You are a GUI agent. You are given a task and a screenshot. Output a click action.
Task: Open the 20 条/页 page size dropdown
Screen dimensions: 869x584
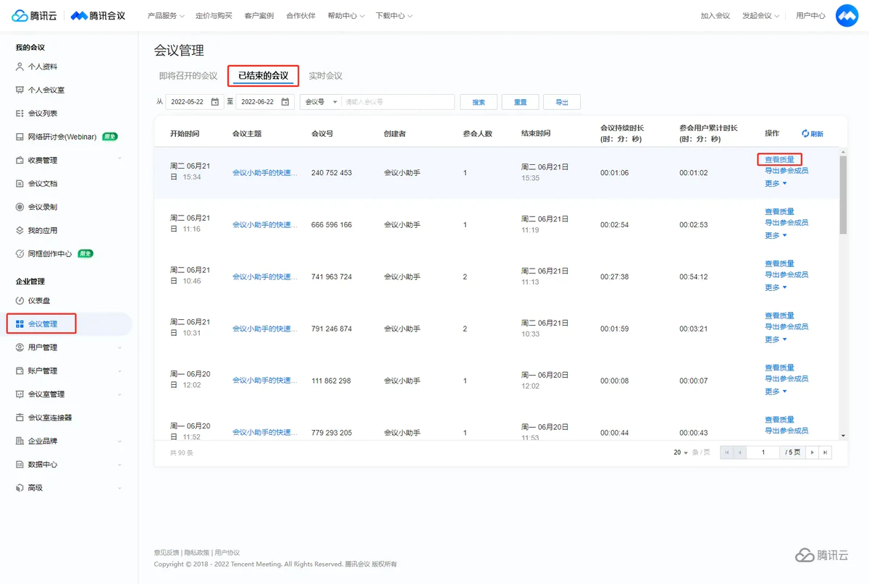680,452
